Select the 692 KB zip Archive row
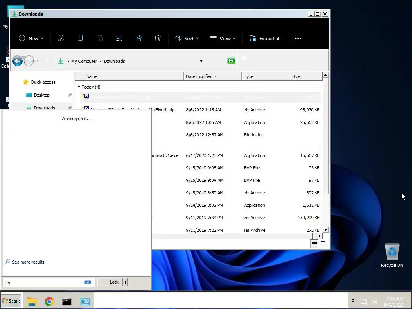Image resolution: width=412 pixels, height=309 pixels. click(x=236, y=193)
